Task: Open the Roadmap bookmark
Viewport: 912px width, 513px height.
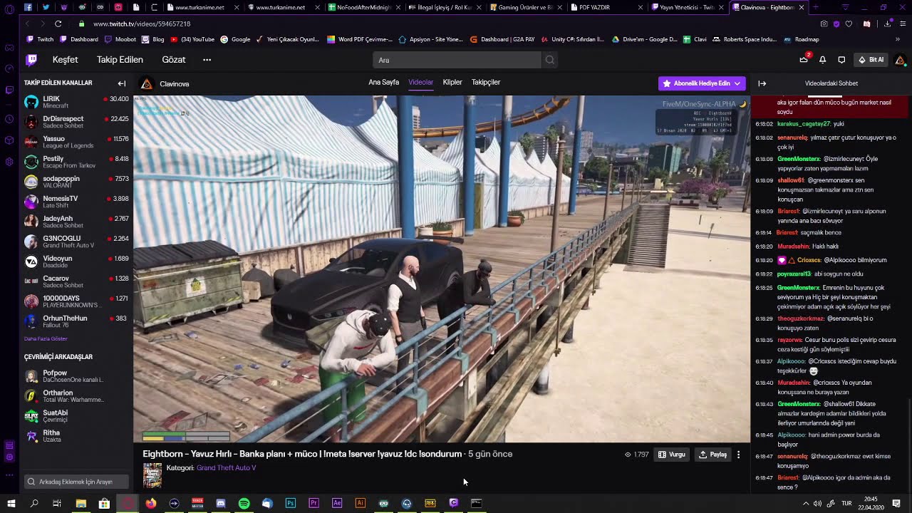Action: 802,39
